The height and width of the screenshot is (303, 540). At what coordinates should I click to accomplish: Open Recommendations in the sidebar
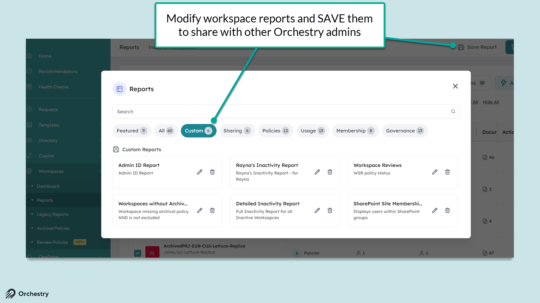(58, 72)
